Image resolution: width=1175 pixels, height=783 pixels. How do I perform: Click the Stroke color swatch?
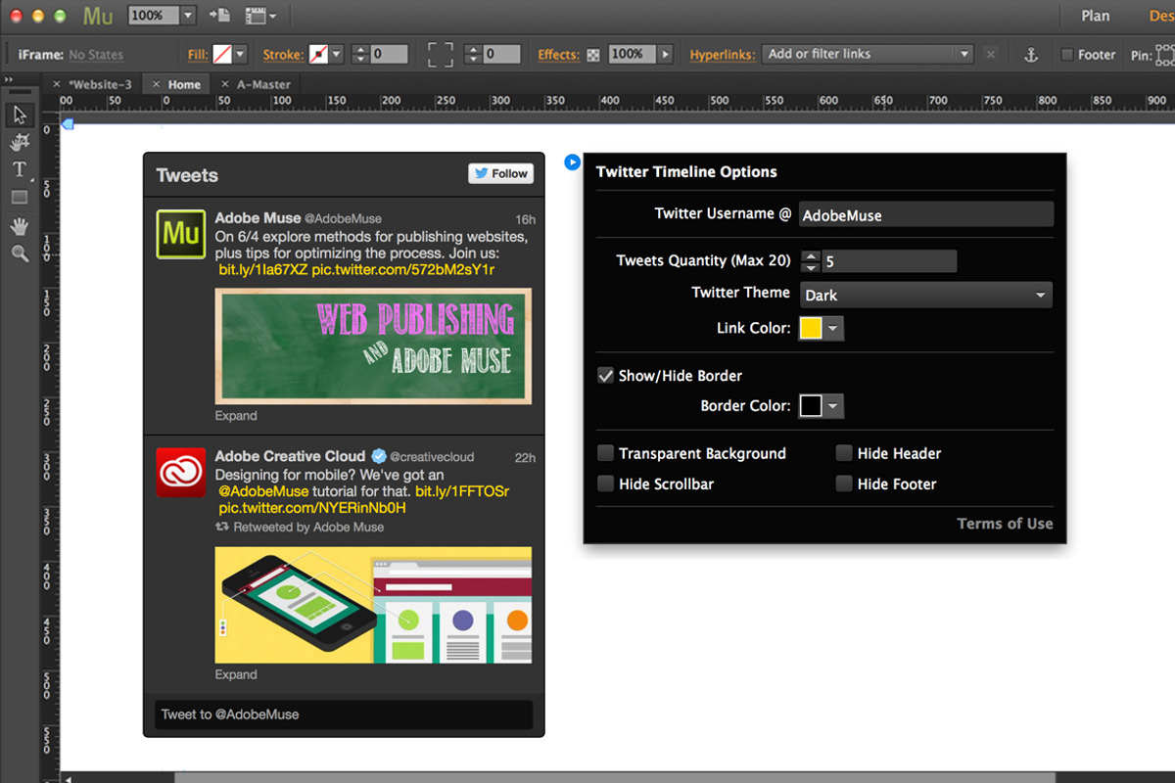tap(319, 55)
